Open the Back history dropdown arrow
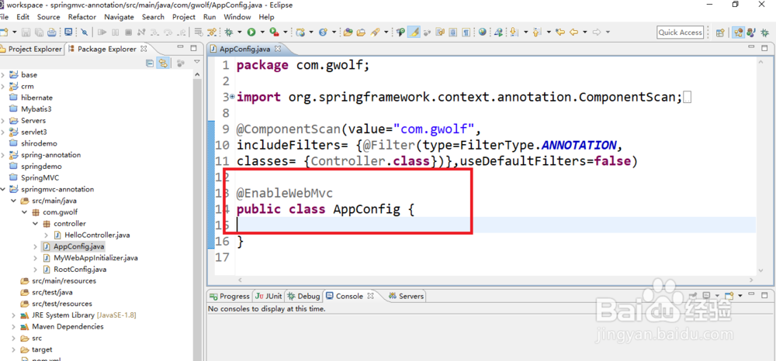The image size is (776, 361). coord(584,32)
